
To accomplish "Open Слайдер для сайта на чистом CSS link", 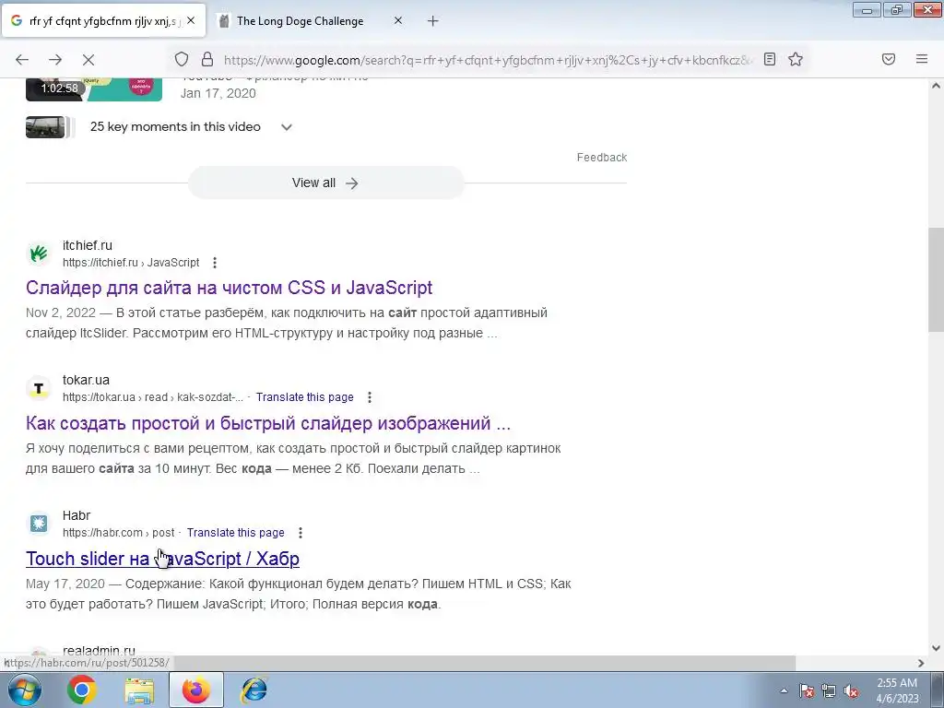I will [x=229, y=288].
